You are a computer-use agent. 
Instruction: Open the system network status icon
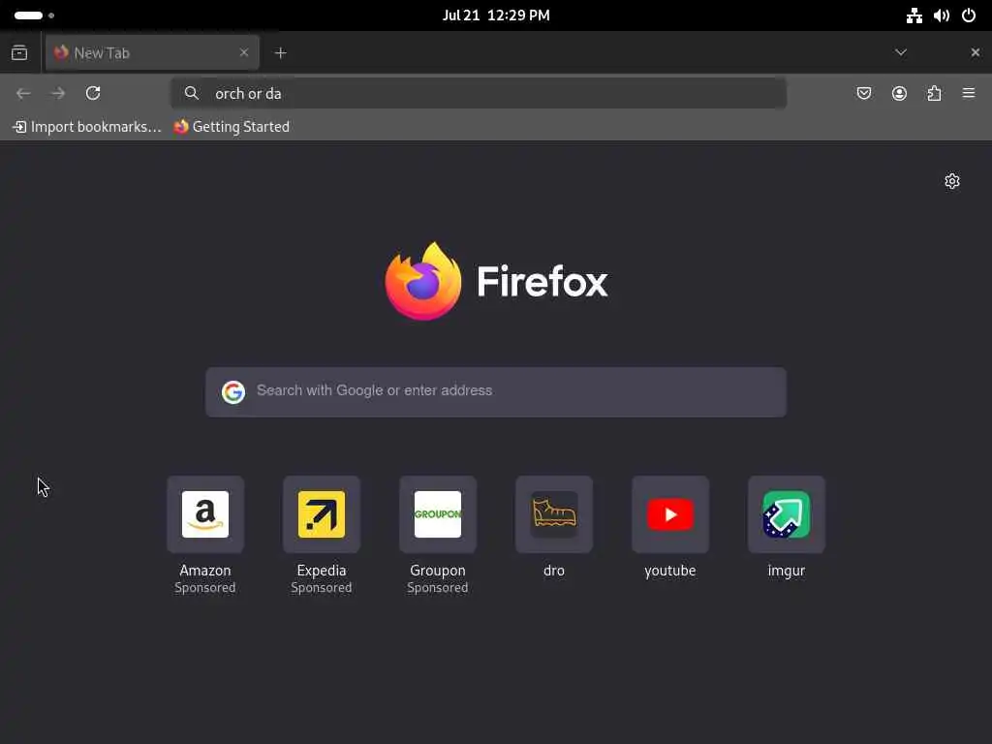tap(914, 15)
